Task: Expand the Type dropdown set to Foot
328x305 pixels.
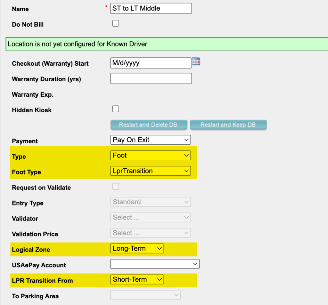Action: tap(150, 156)
